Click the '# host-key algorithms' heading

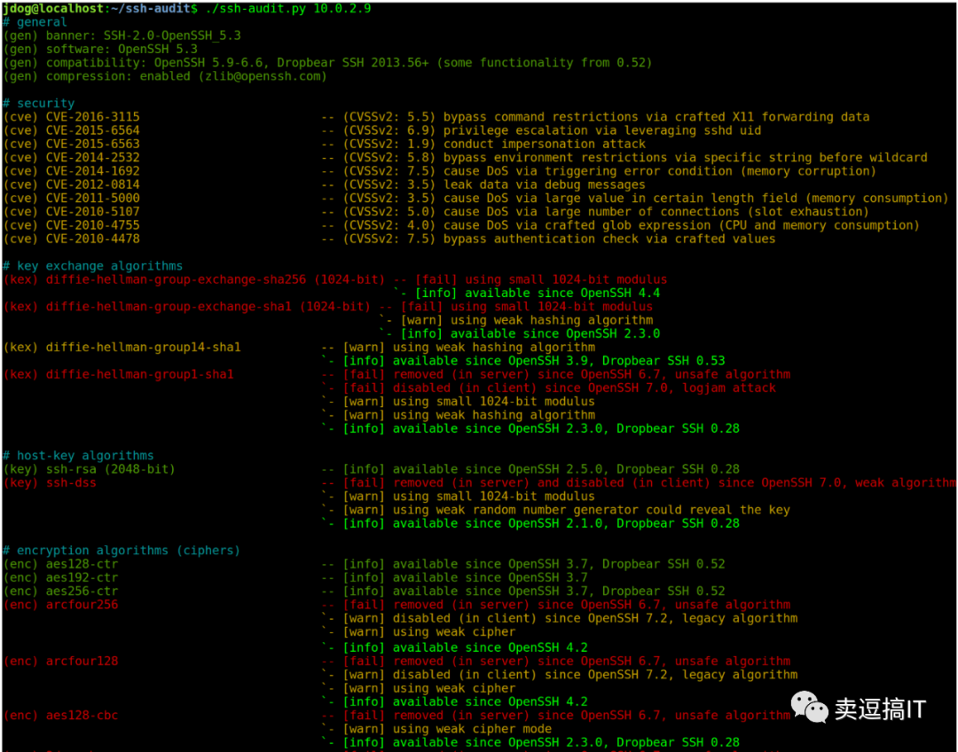click(78, 455)
